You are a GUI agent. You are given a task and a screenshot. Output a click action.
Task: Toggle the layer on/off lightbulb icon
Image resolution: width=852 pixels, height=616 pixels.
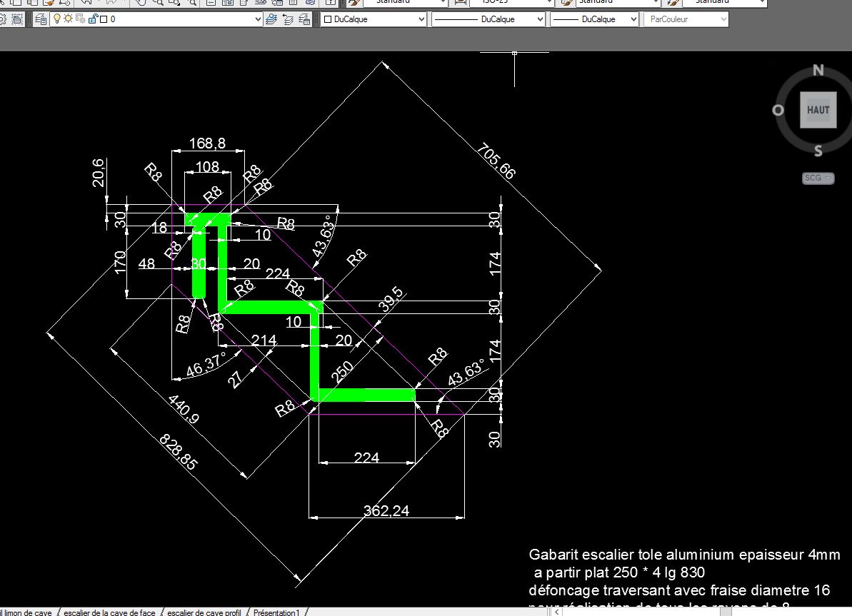point(57,19)
